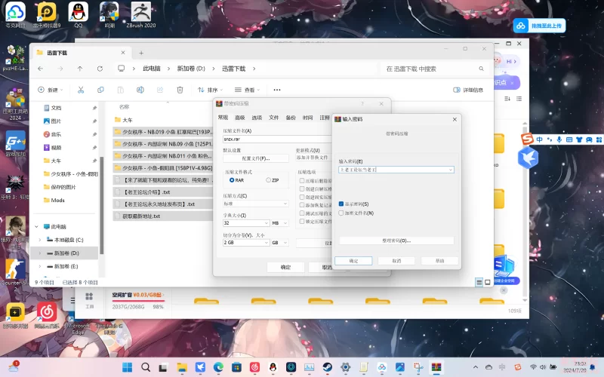Screen dimensions: 604x377
Task: Refresh the 迅雷下载 folder view
Action: click(100, 69)
